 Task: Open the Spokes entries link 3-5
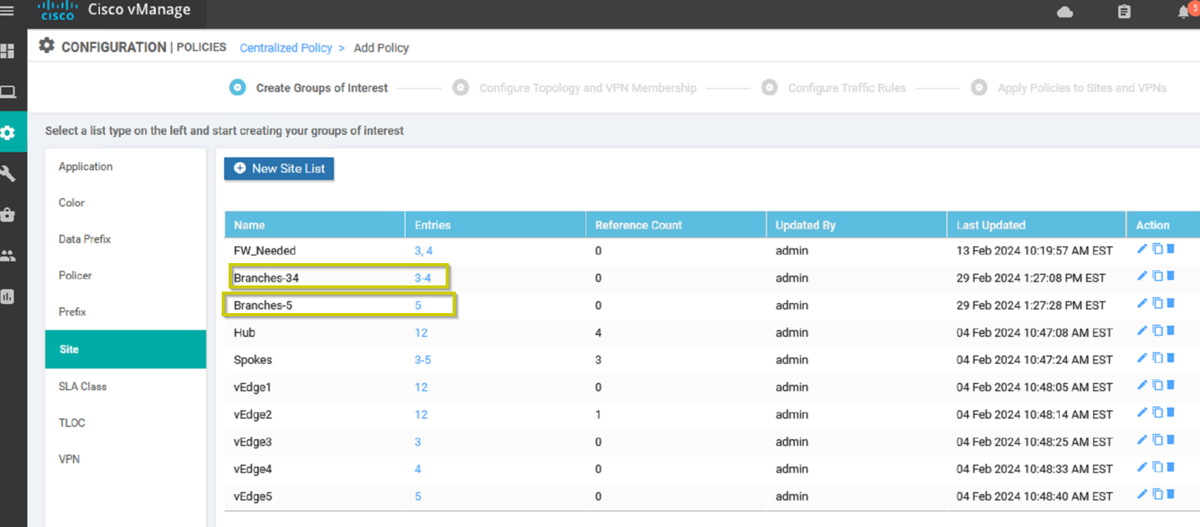423,360
